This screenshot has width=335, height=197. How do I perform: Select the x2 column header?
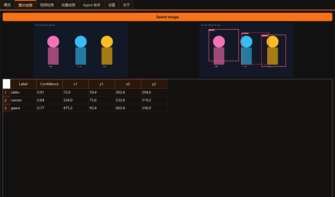[128, 84]
